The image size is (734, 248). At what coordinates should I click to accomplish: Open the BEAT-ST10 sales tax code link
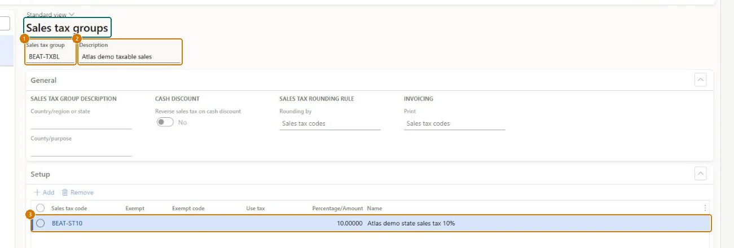(x=68, y=223)
